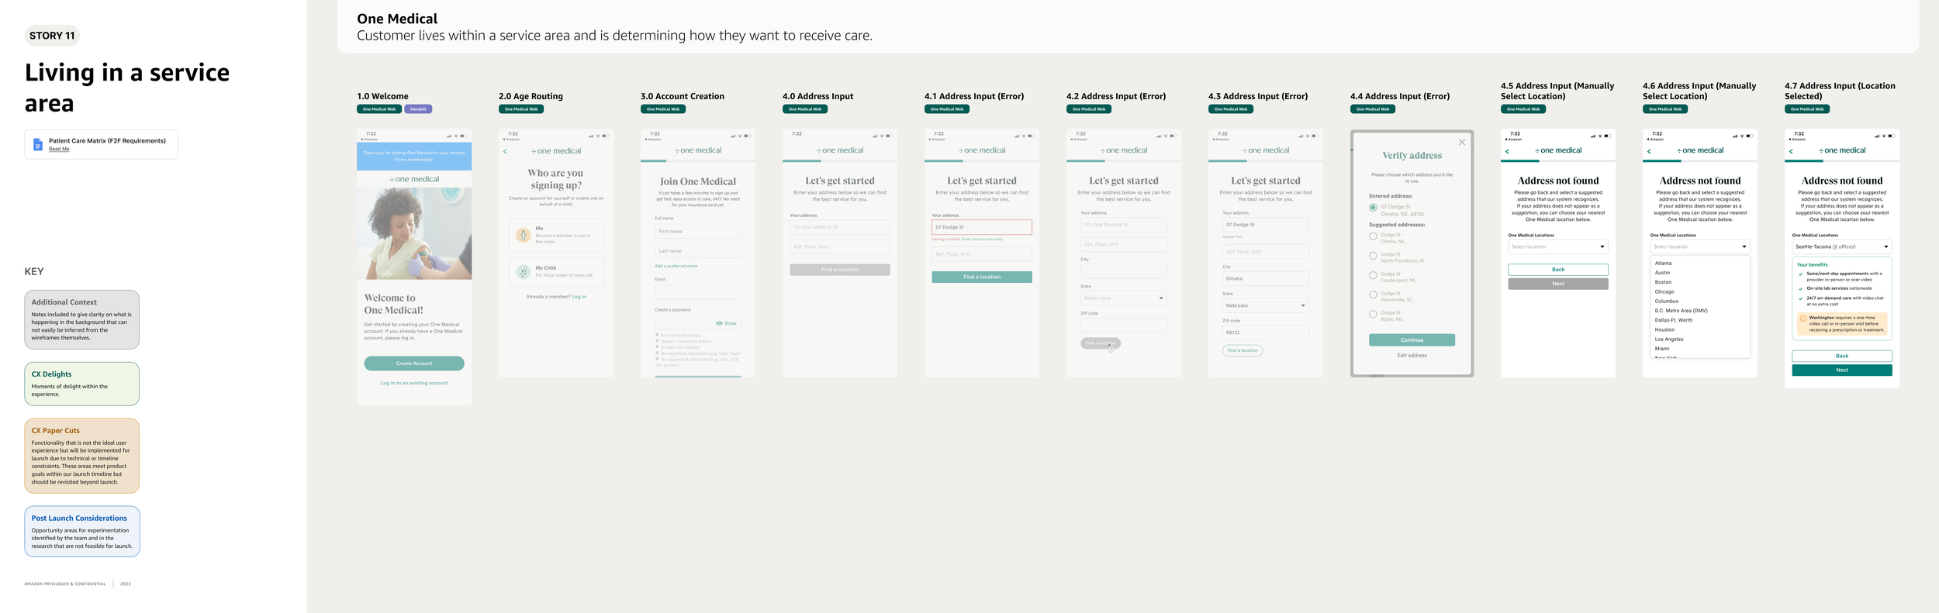The image size is (1939, 613).
Task: Select the Me person icon on Age Routing
Action: coord(524,236)
